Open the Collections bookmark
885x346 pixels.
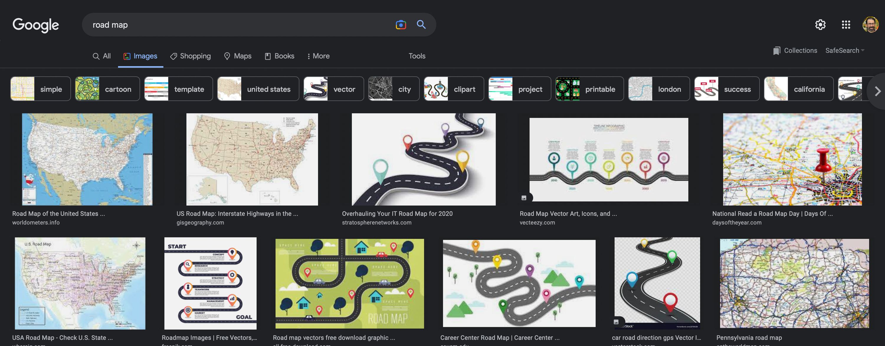[795, 50]
